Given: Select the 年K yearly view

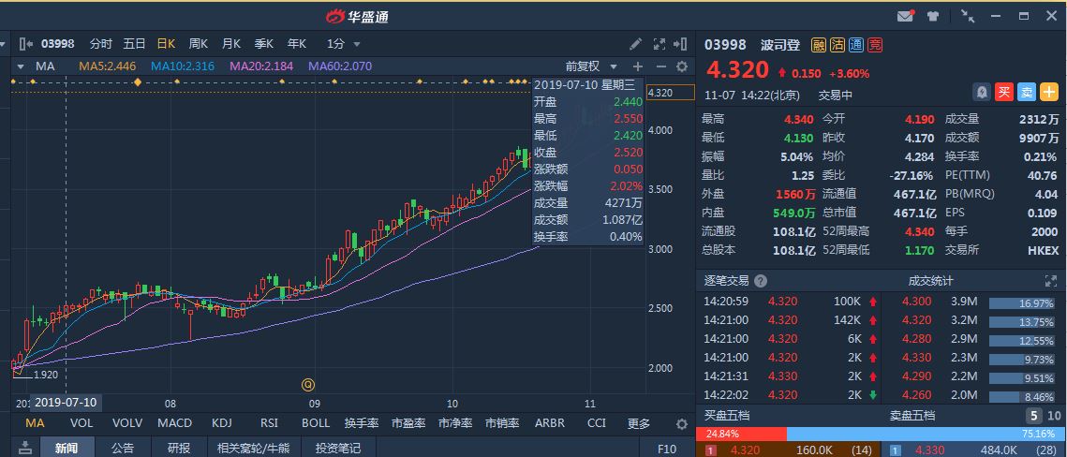Looking at the screenshot, I should coord(297,44).
